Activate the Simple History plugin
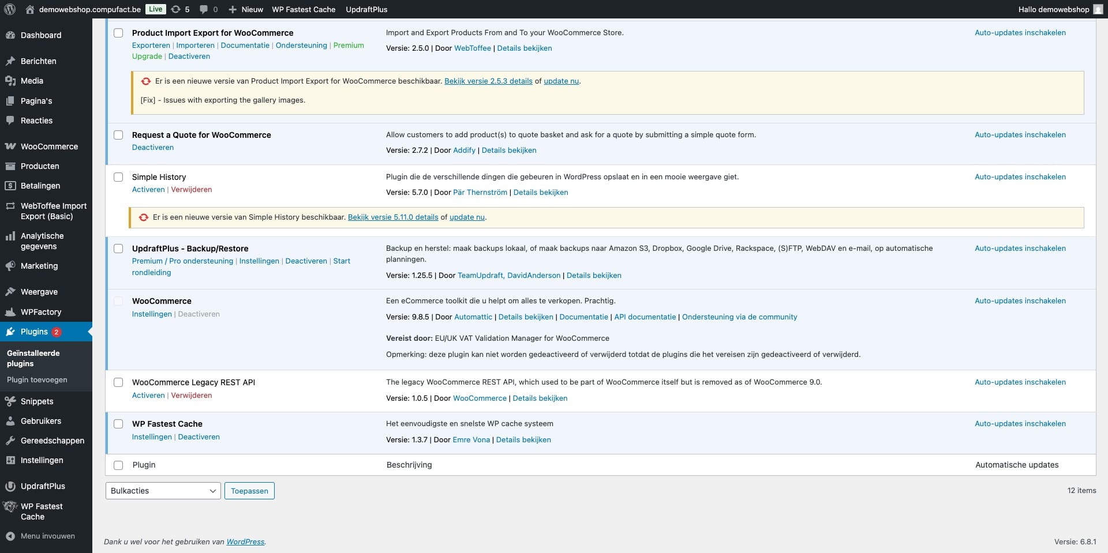1108x553 pixels. (x=148, y=190)
